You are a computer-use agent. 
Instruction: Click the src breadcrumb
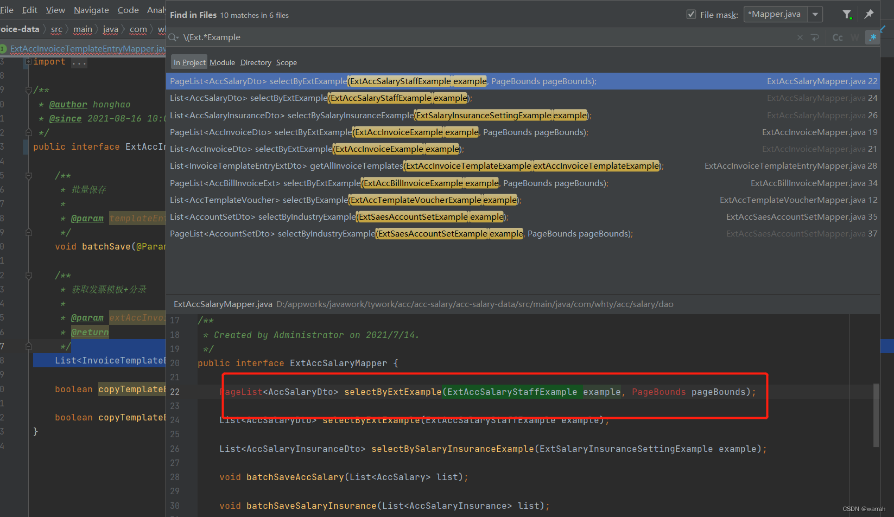(x=56, y=29)
